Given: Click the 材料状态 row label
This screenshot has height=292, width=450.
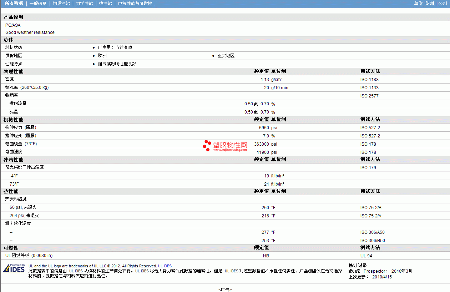Looking at the screenshot, I should (14, 47).
